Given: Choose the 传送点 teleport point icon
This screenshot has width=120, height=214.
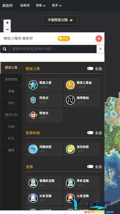Looking at the screenshot, I should click(33, 100).
